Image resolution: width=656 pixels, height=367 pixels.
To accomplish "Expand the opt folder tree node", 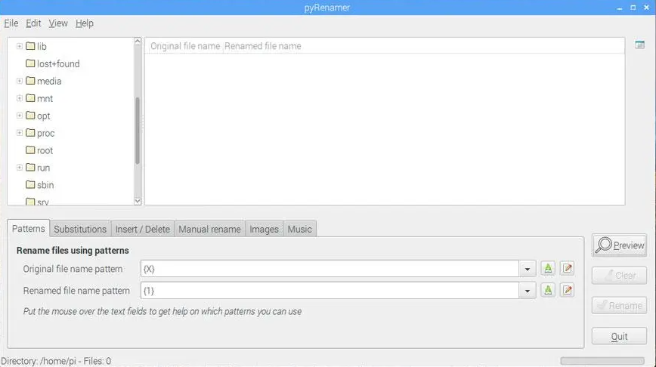I will point(19,116).
